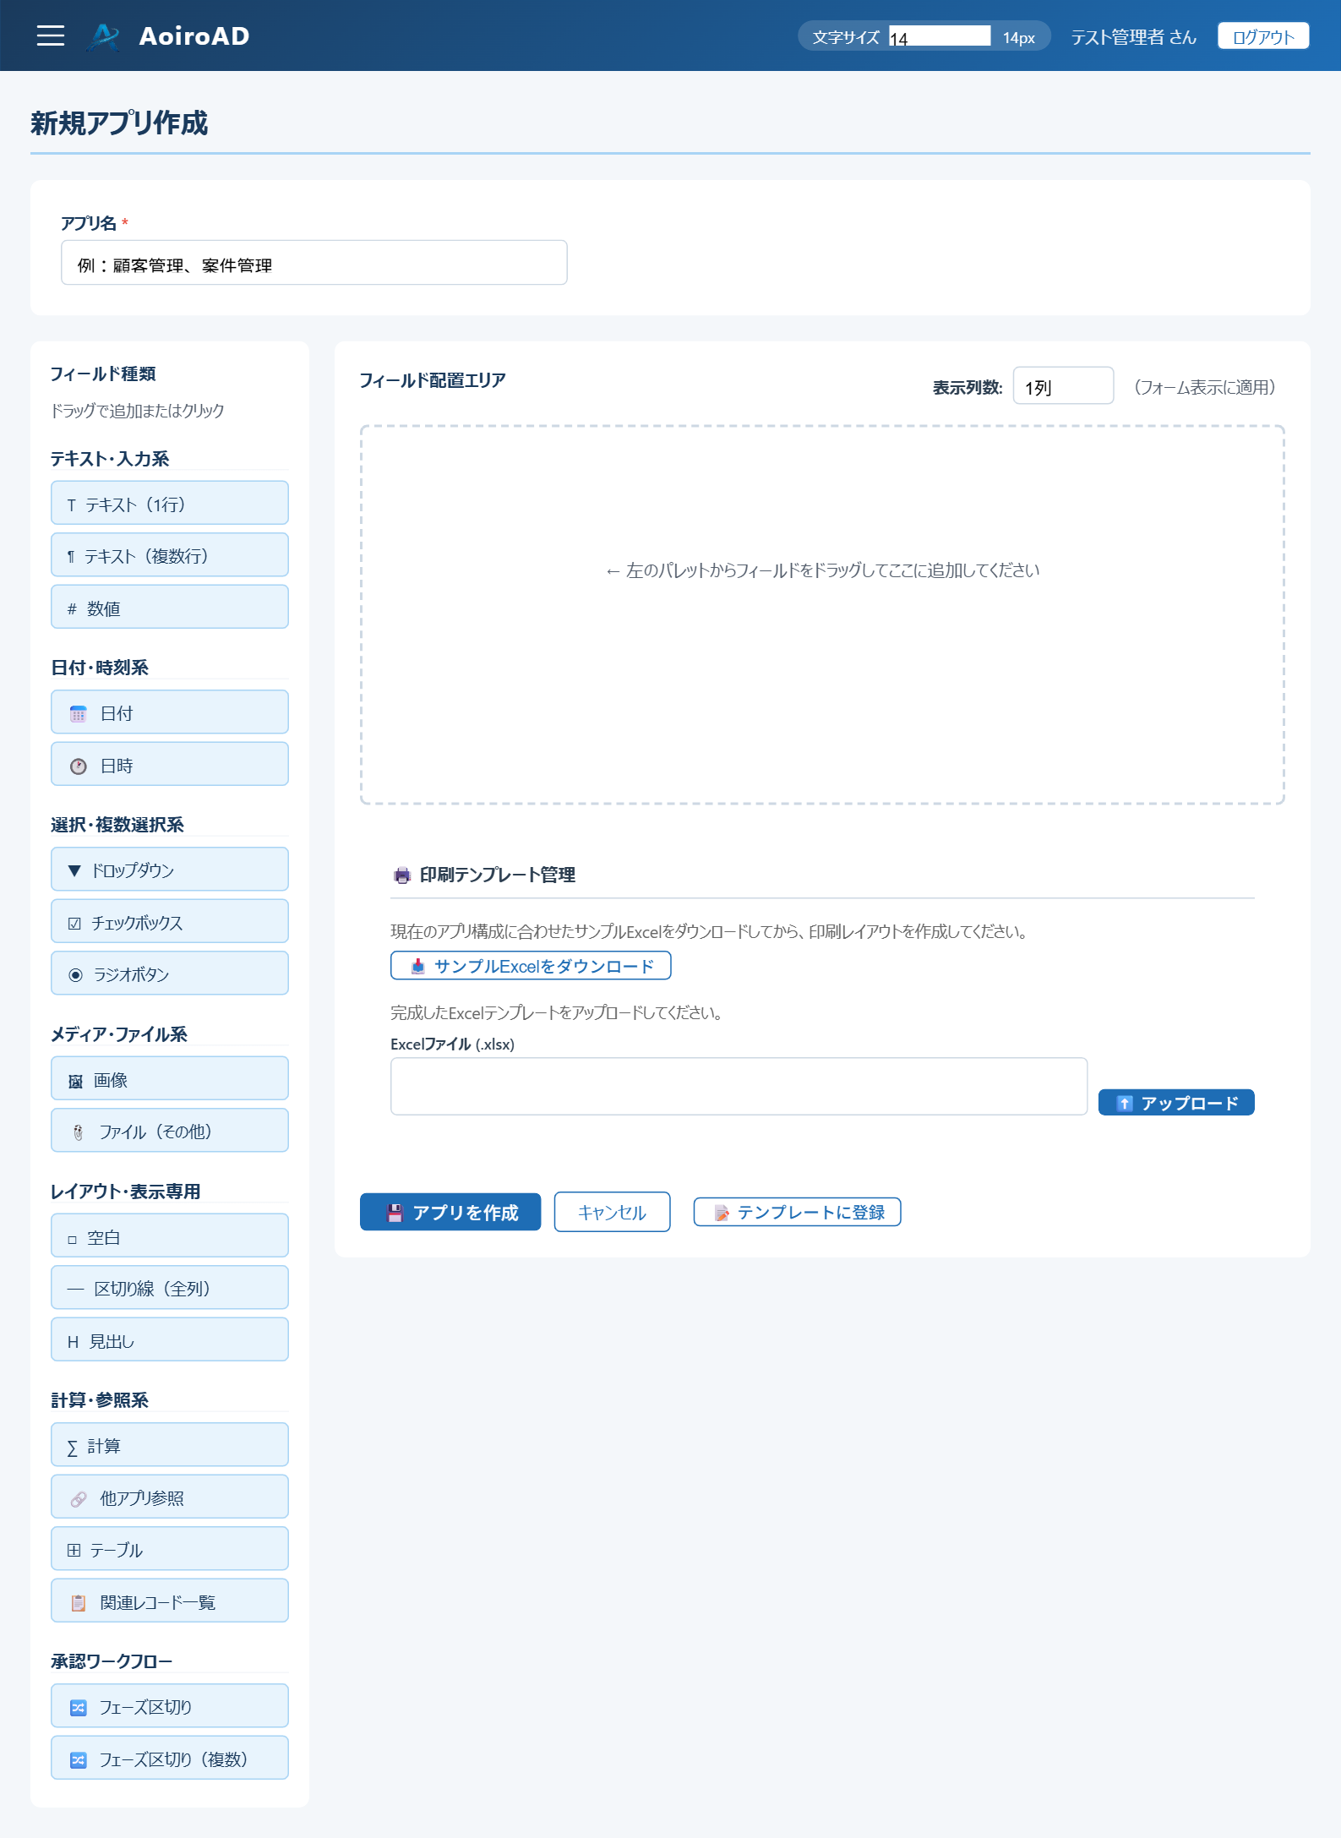Viewport: 1341px width, 1838px height.
Task: Click the 承認ワークフロー category heading
Action: pos(112,1661)
